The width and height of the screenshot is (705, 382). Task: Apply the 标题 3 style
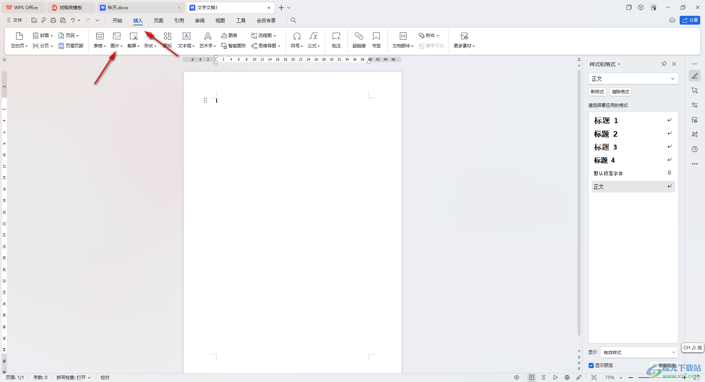pos(633,147)
